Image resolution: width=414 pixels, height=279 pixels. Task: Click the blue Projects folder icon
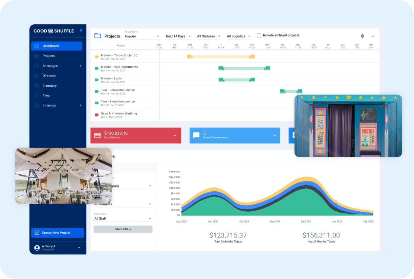(97, 36)
